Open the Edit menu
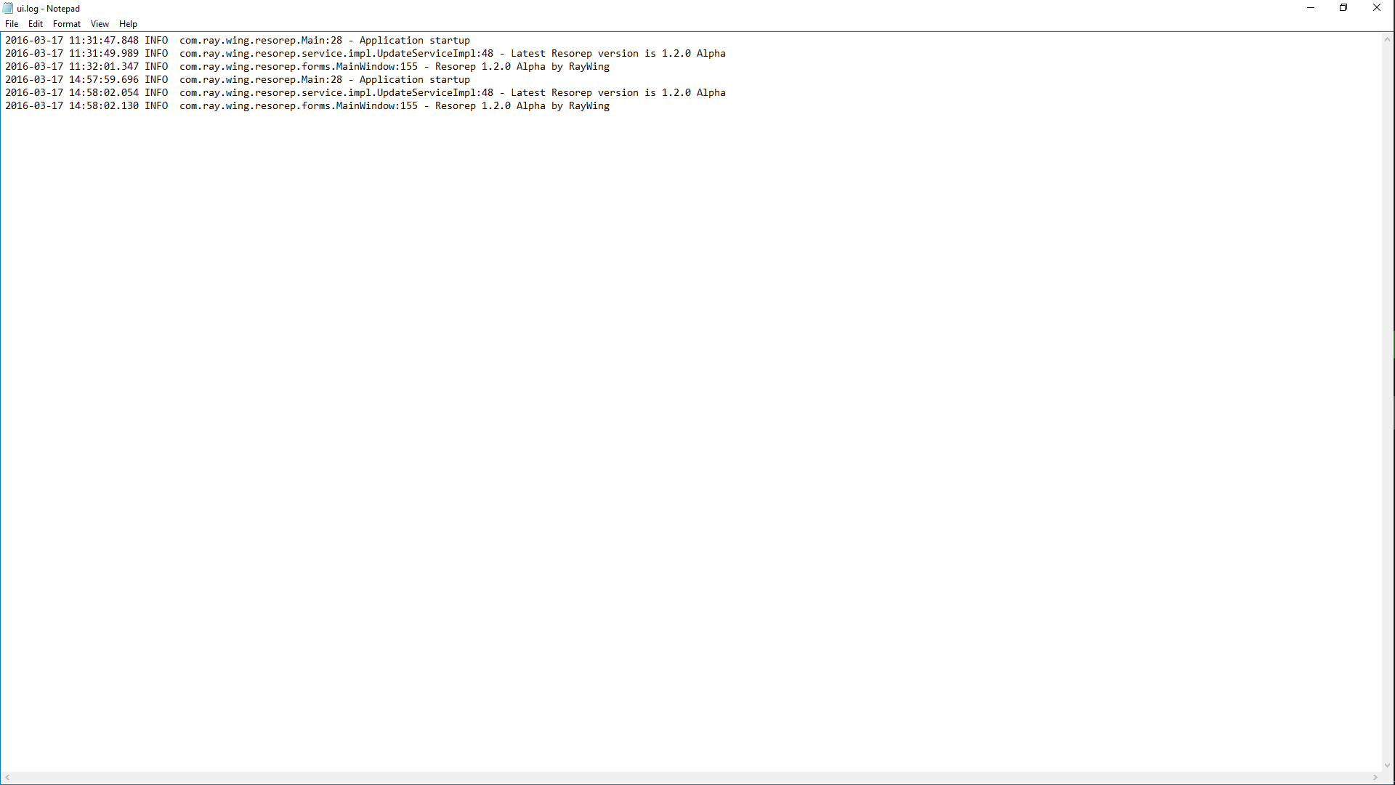This screenshot has width=1395, height=785. pyautogui.click(x=35, y=24)
